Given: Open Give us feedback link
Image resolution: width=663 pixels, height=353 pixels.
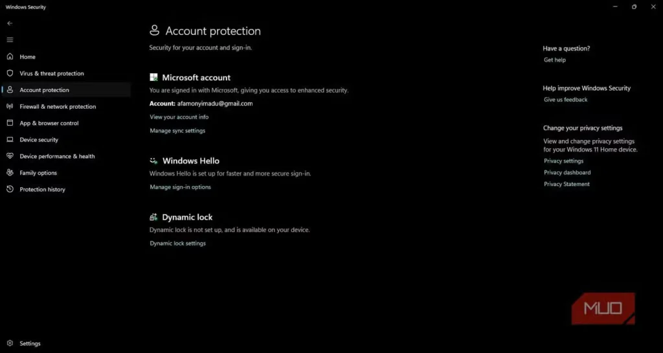Looking at the screenshot, I should click(x=565, y=100).
